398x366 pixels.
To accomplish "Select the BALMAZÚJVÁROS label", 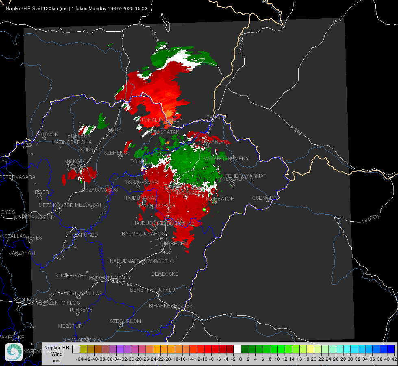I will point(144,233).
